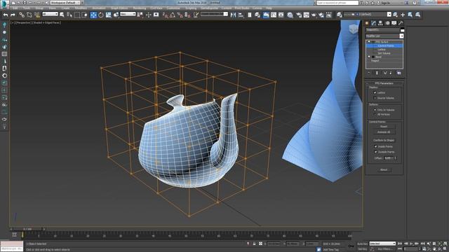Screen dimensions: 449x252
Task: Open the Tools menu
Action: click(27, 8)
